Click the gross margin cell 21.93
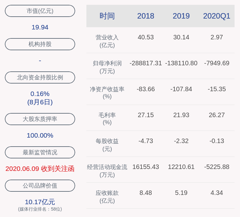This screenshot has height=217, width=240. 181,115
